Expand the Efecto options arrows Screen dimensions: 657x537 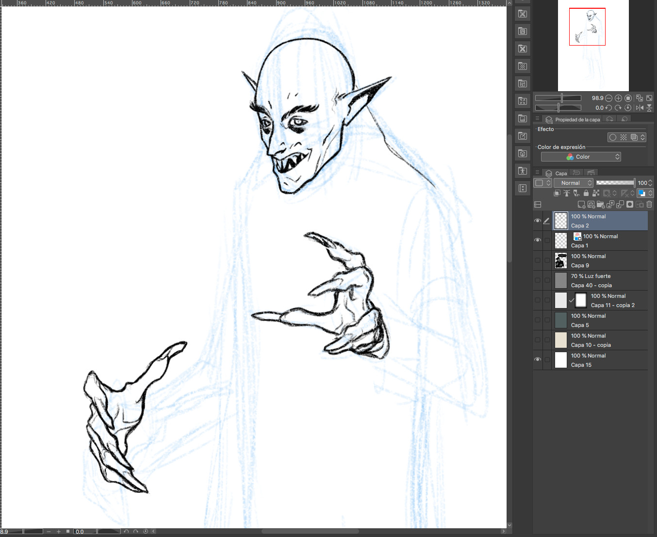[643, 137]
